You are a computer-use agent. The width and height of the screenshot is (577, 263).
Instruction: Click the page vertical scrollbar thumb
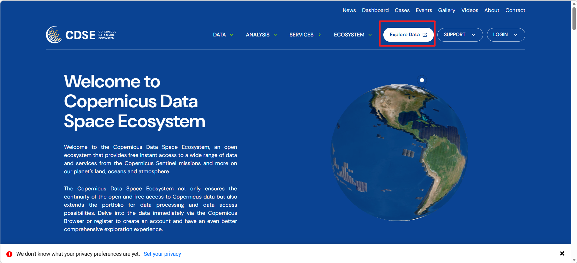click(x=574, y=19)
